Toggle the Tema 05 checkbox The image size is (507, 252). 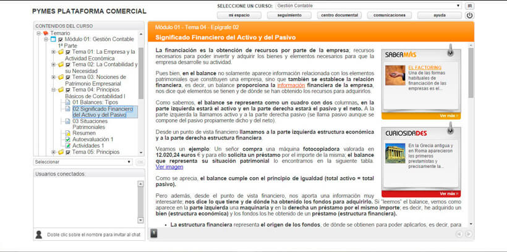[x=68, y=152]
